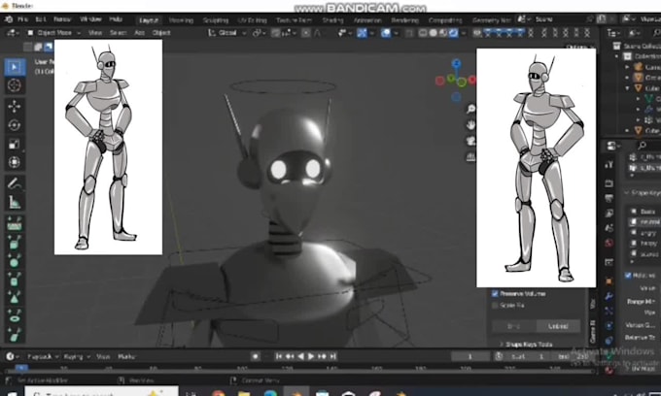Select the 3D Cursor tool
Viewport: 661px width, 396px height.
(15, 85)
